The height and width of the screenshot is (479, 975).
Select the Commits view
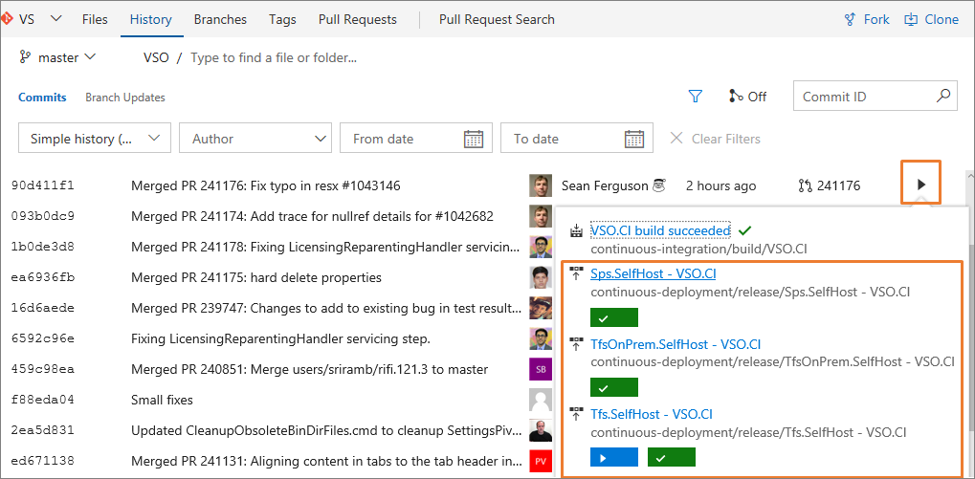[x=42, y=98]
